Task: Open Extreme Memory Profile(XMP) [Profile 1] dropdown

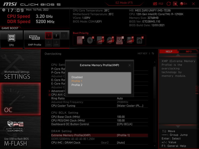Action: (123, 135)
